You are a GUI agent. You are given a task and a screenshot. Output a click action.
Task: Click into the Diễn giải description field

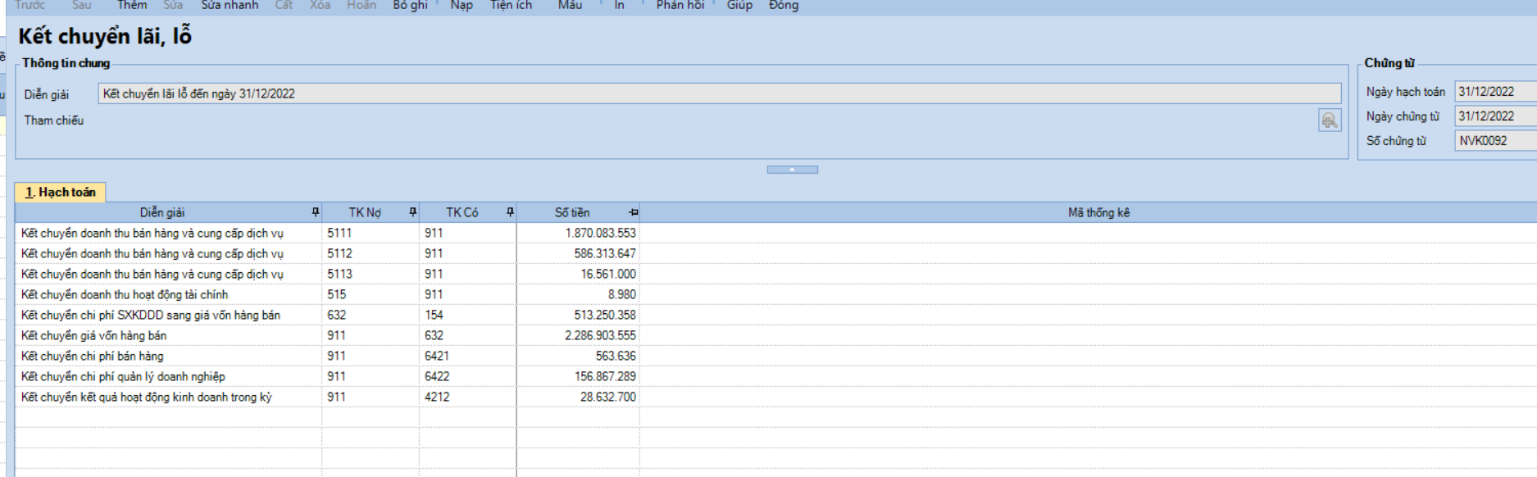[x=720, y=93]
